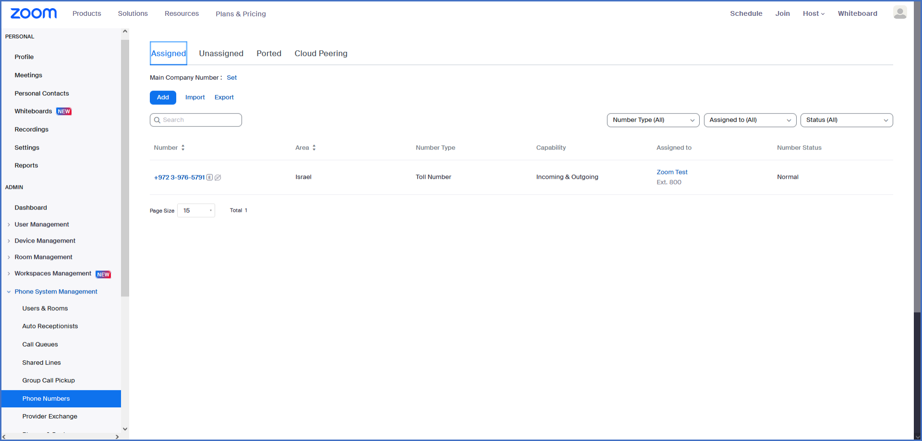Click the sidebar horizontal scroll right arrow
922x441 pixels.
pos(117,437)
